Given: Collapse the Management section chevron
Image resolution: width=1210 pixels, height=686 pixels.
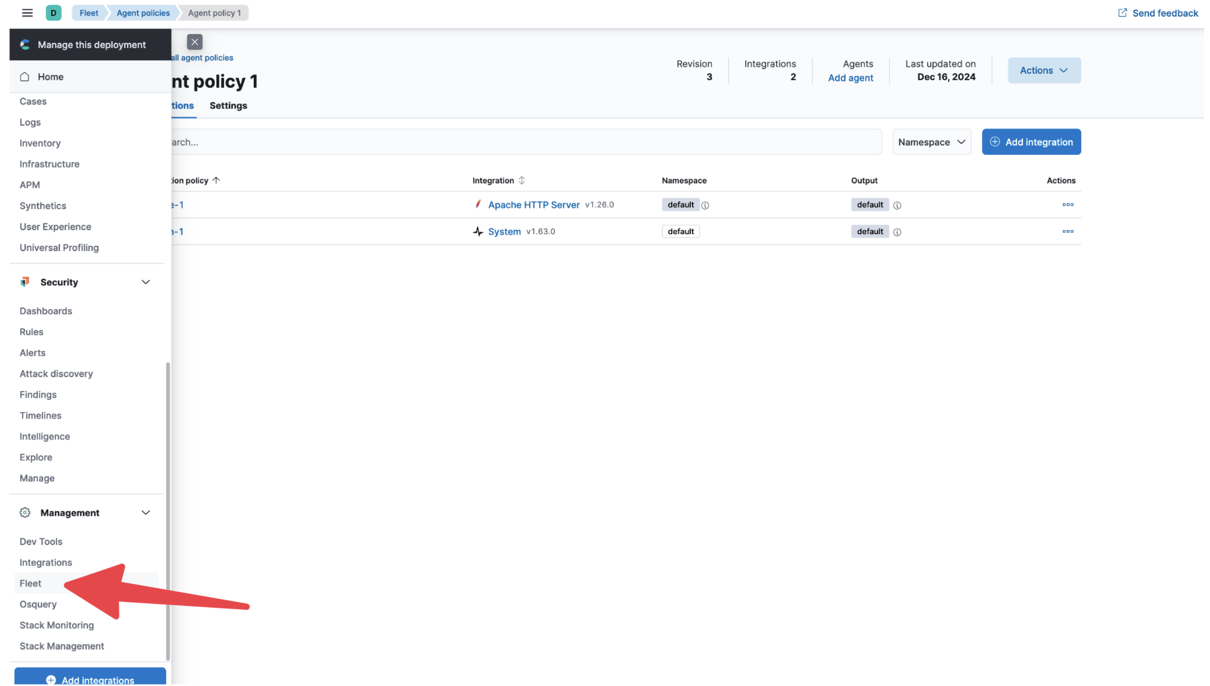Looking at the screenshot, I should coord(146,513).
